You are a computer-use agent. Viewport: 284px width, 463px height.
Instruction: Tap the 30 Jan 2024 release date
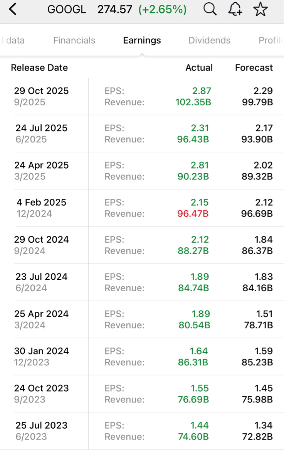41,351
